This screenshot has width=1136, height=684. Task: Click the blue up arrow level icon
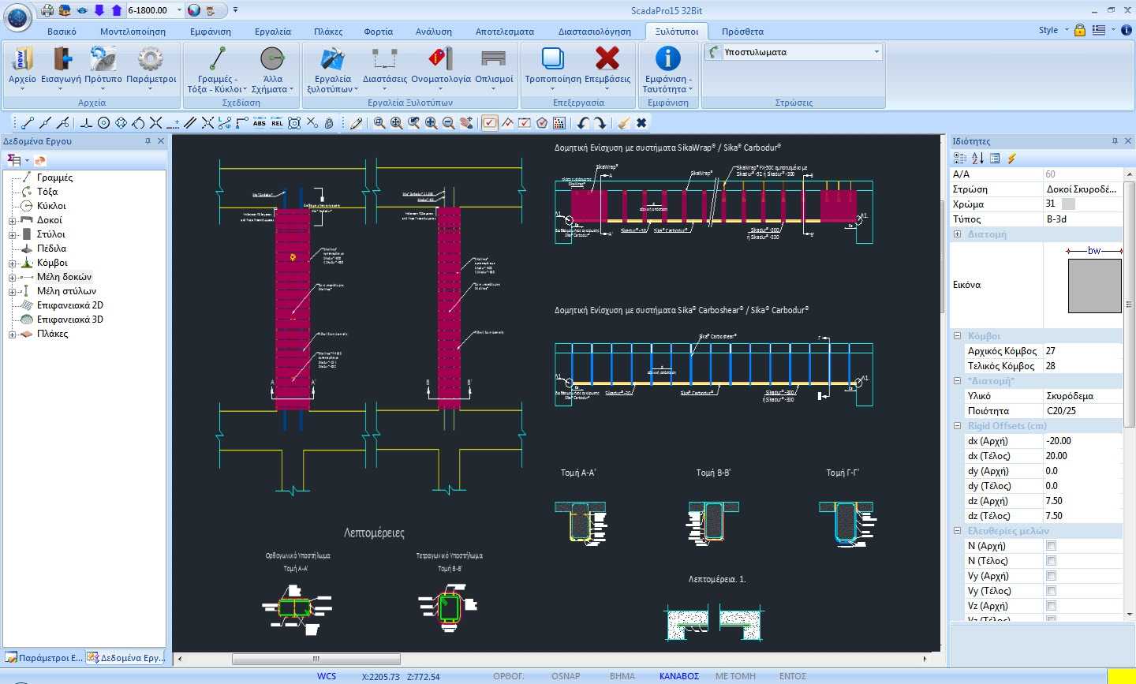click(x=117, y=10)
